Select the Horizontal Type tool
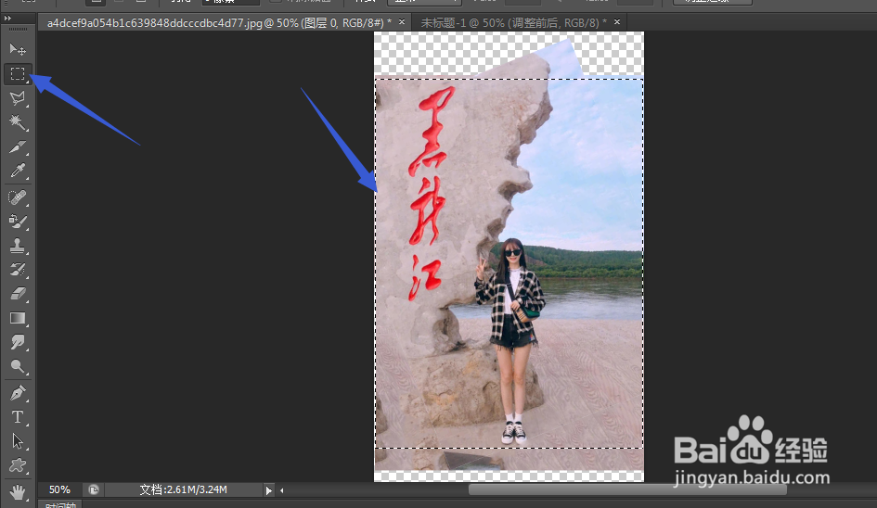This screenshot has height=508, width=877. pos(18,417)
